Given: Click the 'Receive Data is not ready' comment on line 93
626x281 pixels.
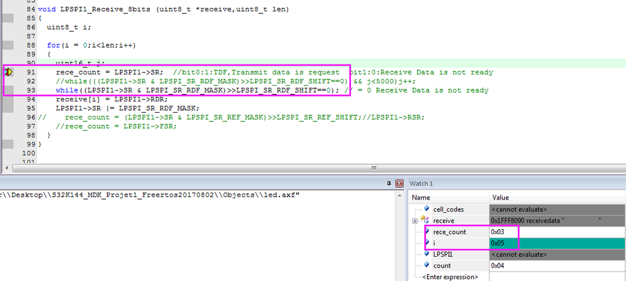Looking at the screenshot, I should [432, 90].
